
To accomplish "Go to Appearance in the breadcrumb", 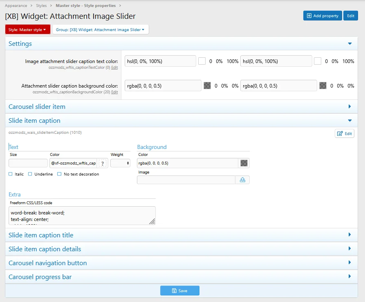I will coord(16,6).
